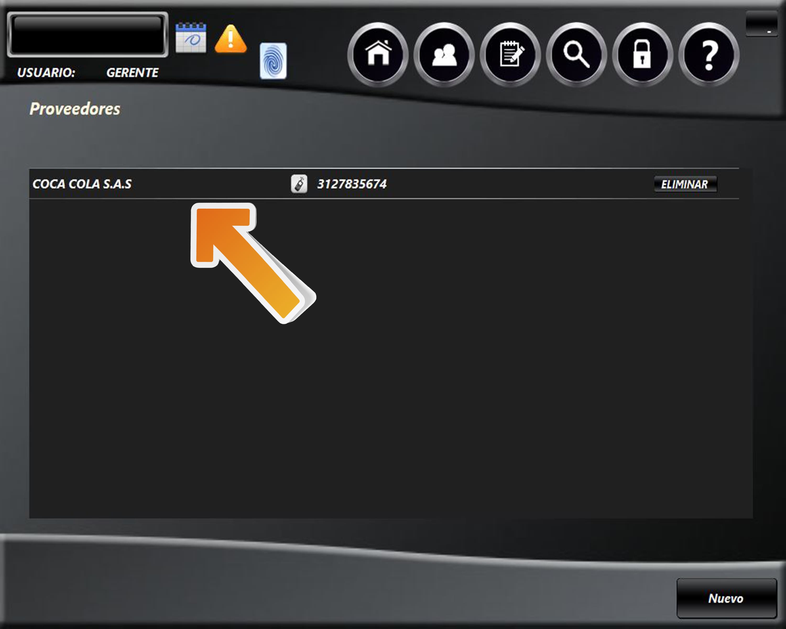Click the black display field top-left
786x629 pixels.
click(88, 35)
